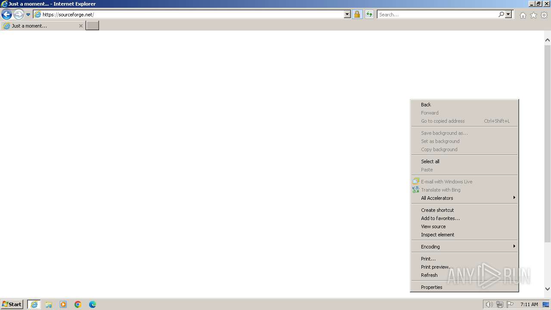View the security report lock icon
The width and height of the screenshot is (551, 310).
(x=357, y=14)
